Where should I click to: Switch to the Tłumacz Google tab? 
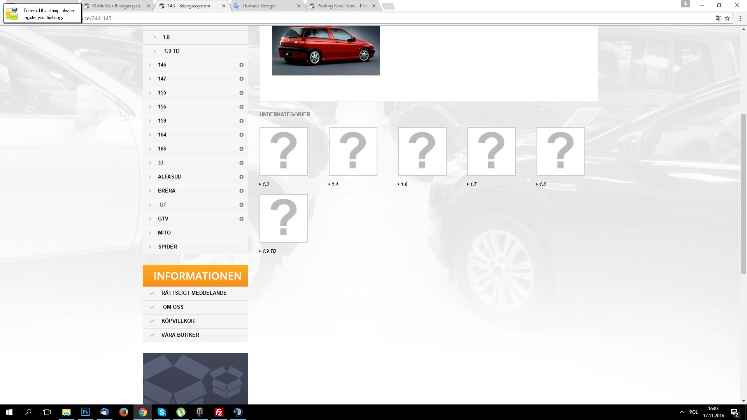[259, 6]
